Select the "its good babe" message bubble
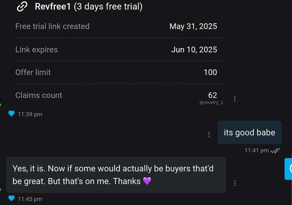The height and width of the screenshot is (205, 292). point(250,132)
